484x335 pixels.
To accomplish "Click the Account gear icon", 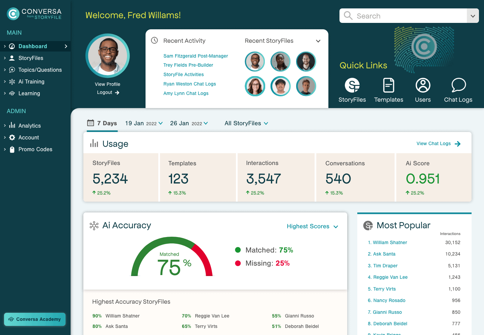I will [x=12, y=137].
